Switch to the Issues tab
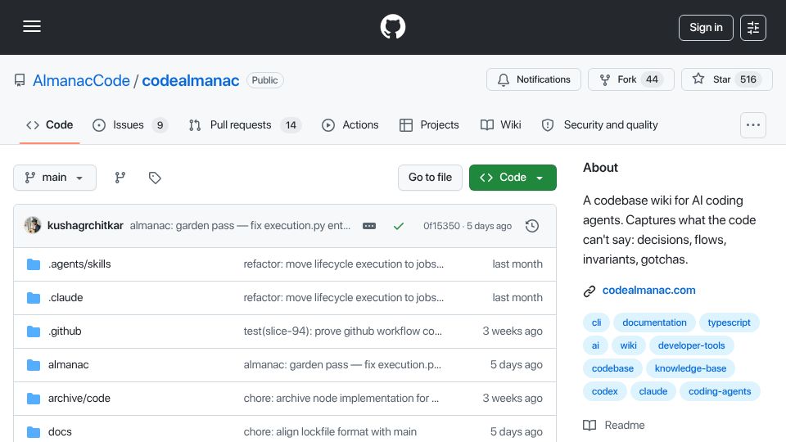Image resolution: width=786 pixels, height=442 pixels. pyautogui.click(x=130, y=124)
